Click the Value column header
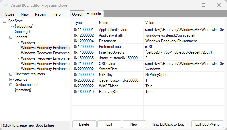227x130 pixels. [184, 23]
